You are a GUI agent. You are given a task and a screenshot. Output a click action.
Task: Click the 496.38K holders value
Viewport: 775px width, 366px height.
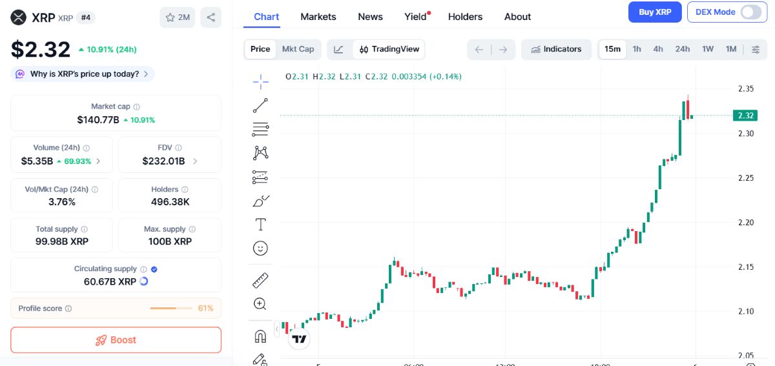[170, 202]
